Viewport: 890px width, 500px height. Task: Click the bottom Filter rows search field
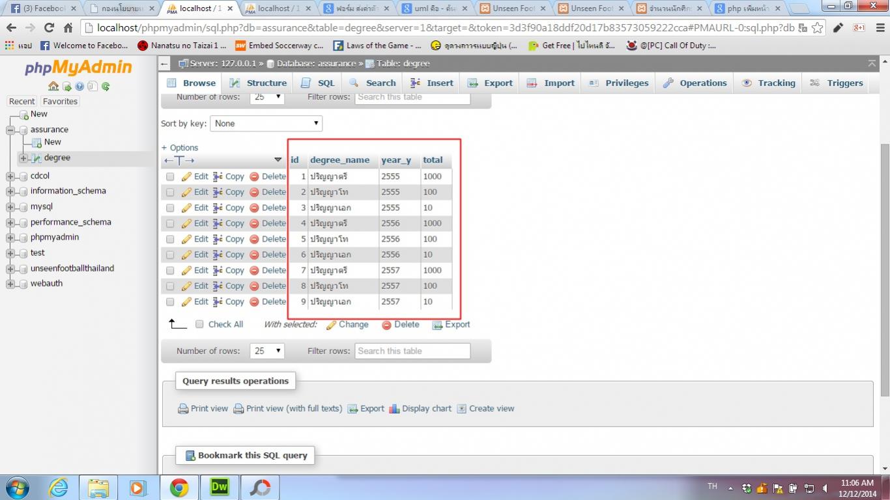[x=412, y=351]
